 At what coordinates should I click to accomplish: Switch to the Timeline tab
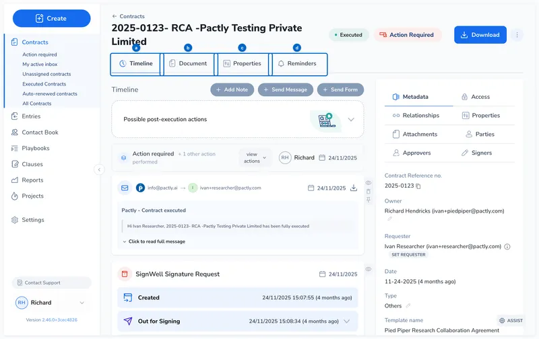[136, 64]
